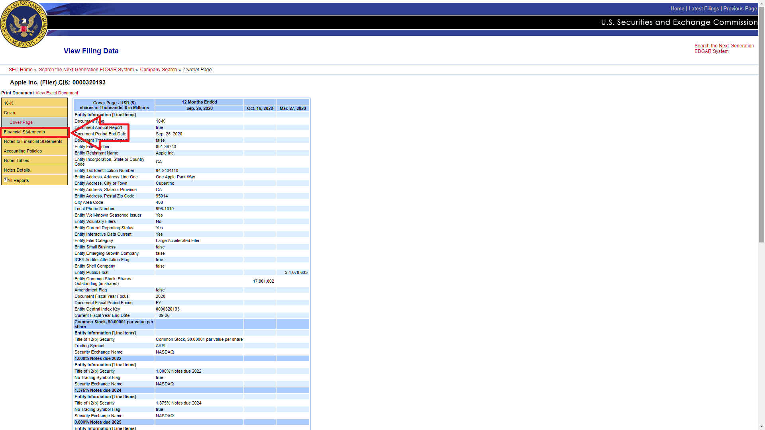Click the Current Fiscal Year End Date value
Viewport: 765px width, 430px height.
163,315
